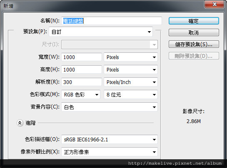Click the 影像尺寸 value 2.86M
Viewport: 227px width, 168px height.
coord(194,121)
